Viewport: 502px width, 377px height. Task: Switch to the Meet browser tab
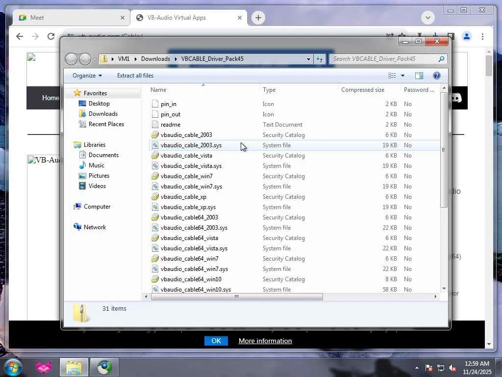(71, 18)
